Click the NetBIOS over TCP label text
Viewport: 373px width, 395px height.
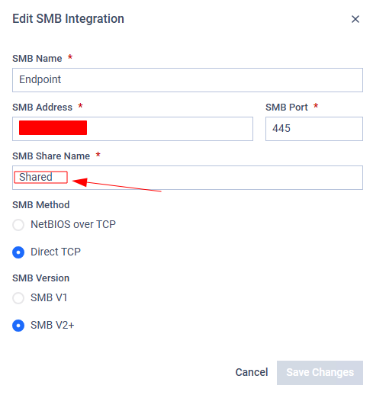73,224
